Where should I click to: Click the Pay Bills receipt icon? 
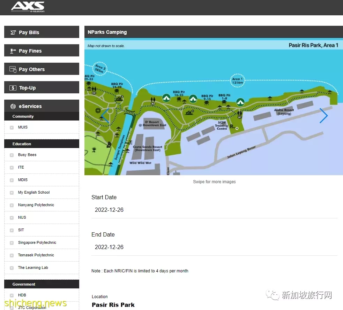coord(13,32)
